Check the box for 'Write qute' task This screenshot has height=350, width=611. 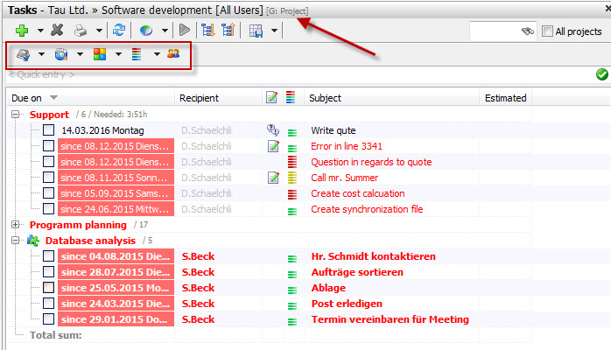[49, 130]
